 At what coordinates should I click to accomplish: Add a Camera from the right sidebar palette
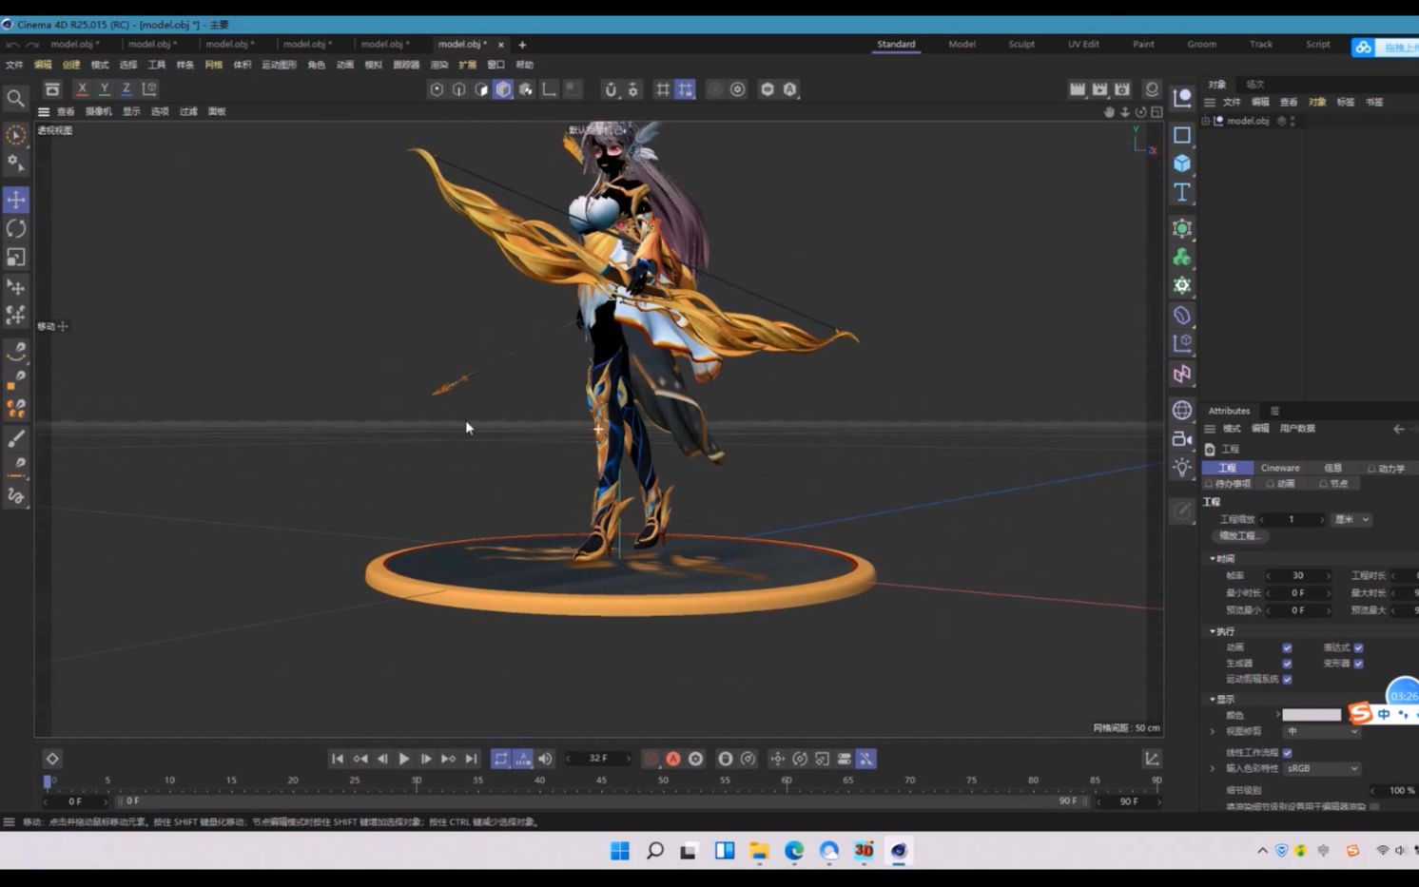point(1181,439)
